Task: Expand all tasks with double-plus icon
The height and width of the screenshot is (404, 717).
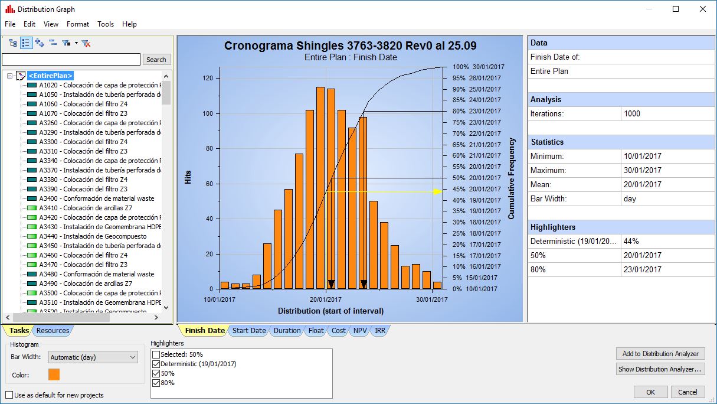Action: click(x=40, y=43)
